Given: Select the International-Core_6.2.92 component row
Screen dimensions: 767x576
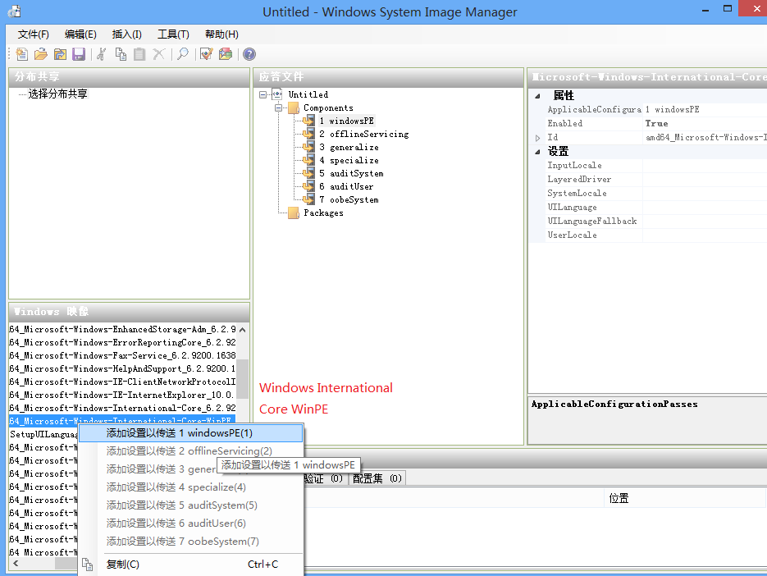Looking at the screenshot, I should pos(123,408).
